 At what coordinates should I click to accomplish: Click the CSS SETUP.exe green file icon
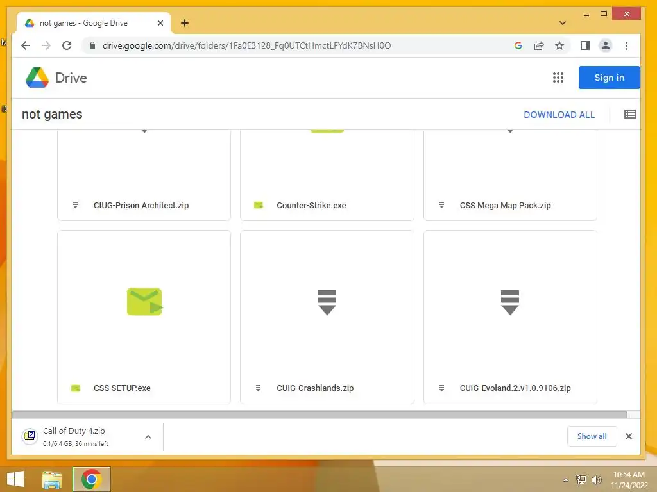(144, 302)
